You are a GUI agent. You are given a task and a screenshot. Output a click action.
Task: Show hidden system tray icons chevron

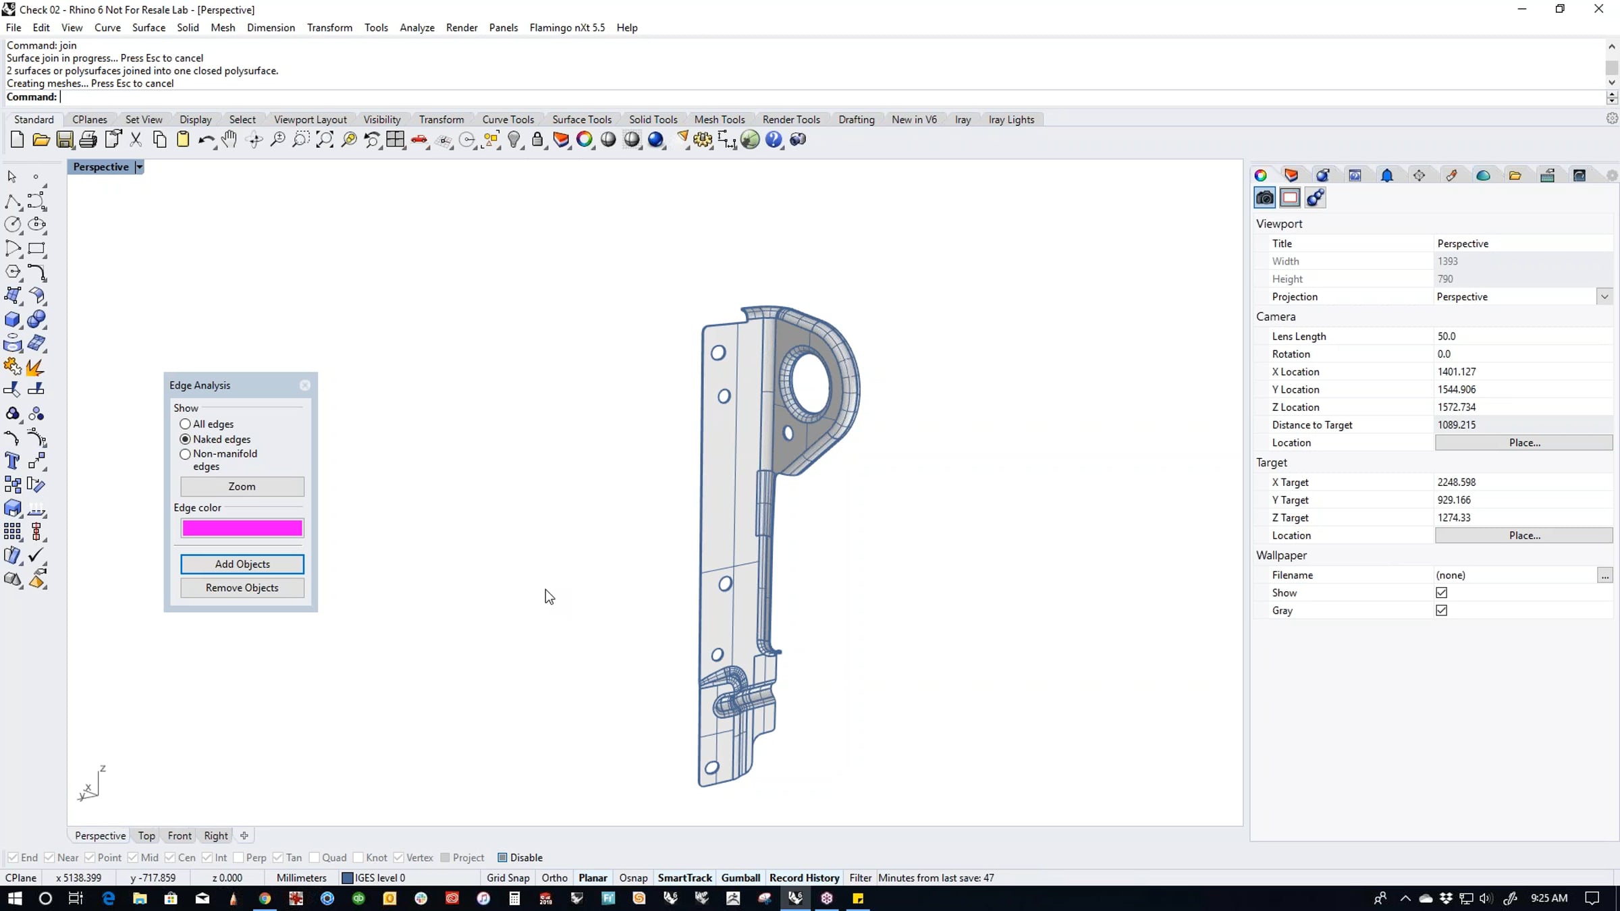(1405, 898)
